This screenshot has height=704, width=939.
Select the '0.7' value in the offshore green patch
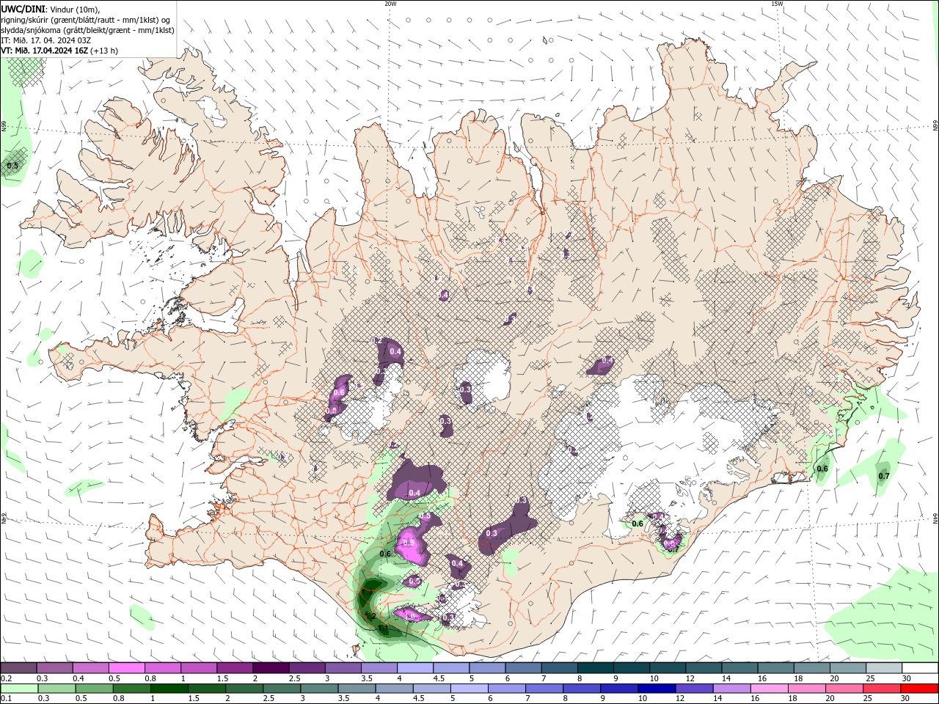pyautogui.click(x=883, y=476)
